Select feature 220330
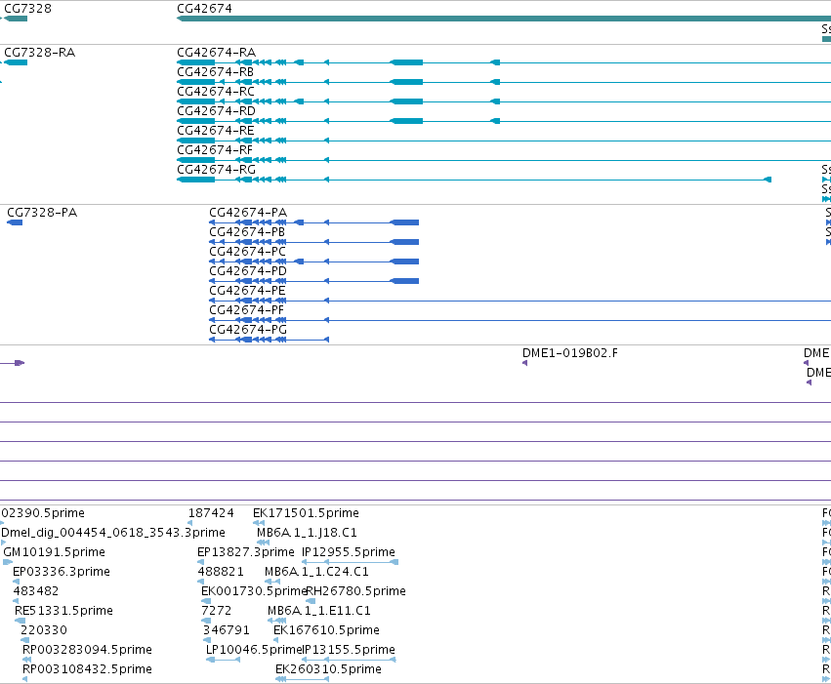 44,630
